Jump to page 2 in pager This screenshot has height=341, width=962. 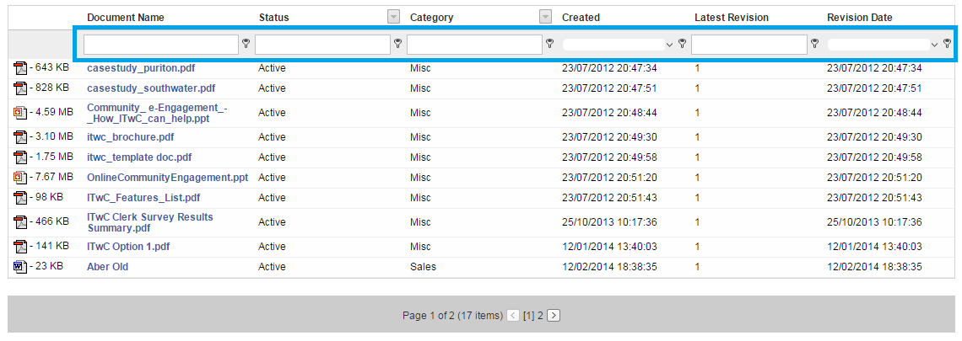click(x=541, y=316)
